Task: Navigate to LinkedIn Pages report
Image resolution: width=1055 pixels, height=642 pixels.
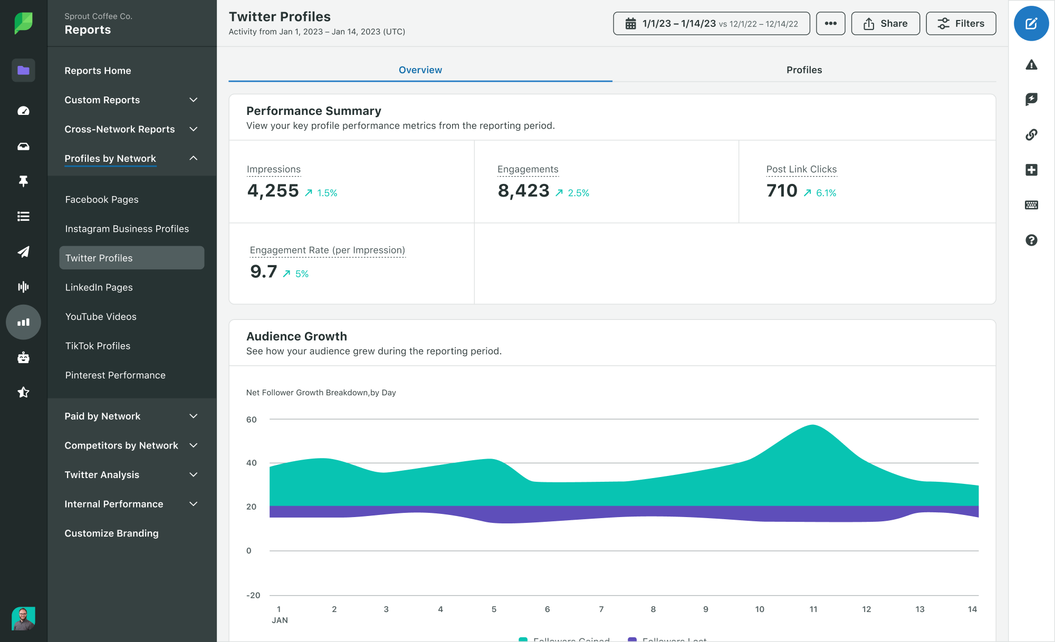Action: tap(98, 287)
